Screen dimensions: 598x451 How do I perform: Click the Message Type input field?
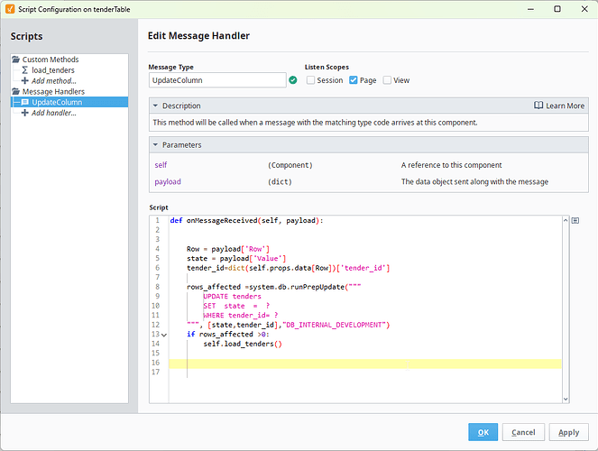(217, 80)
